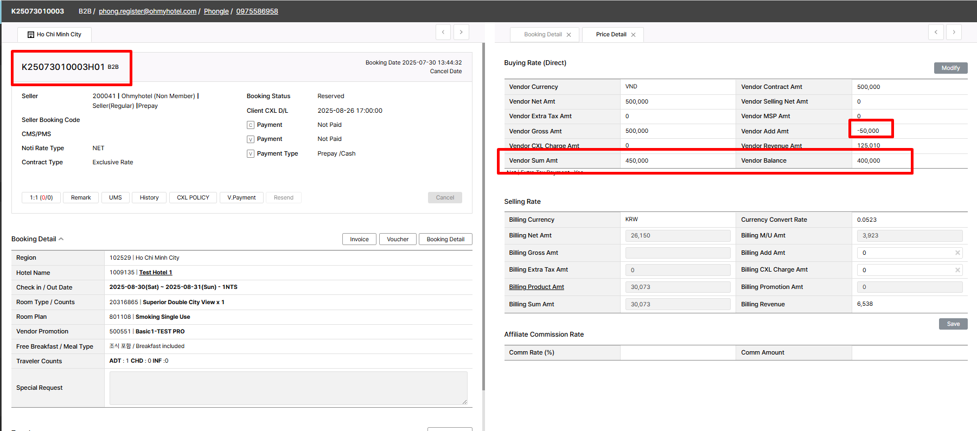Viewport: 977px width, 431px height.
Task: Clear the Billing CXL Charge Amt field
Action: click(x=957, y=270)
